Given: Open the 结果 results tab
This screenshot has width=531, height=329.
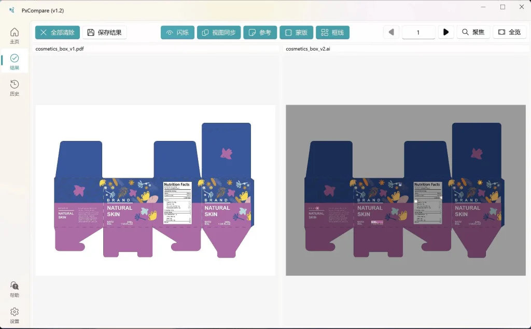Looking at the screenshot, I should click(15, 62).
